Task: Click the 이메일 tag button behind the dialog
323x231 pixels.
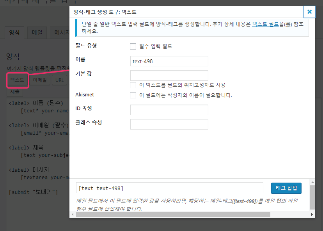Action: [40, 80]
